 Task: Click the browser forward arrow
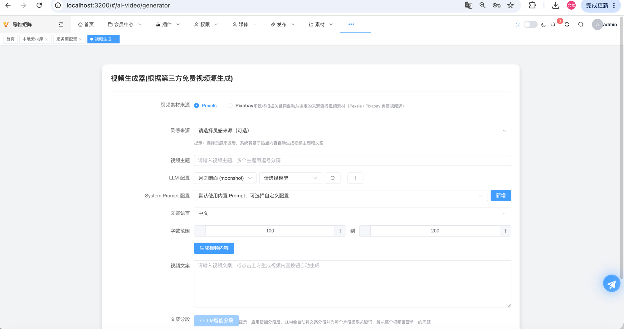(23, 5)
